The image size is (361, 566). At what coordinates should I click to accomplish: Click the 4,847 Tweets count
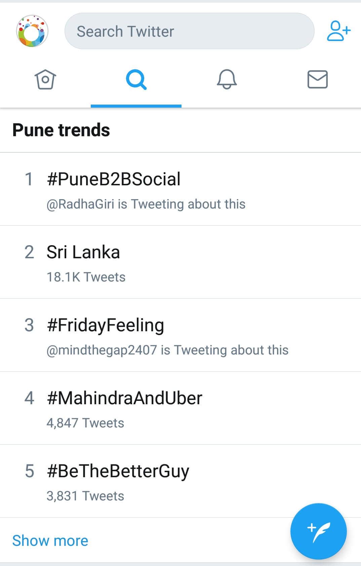(85, 423)
